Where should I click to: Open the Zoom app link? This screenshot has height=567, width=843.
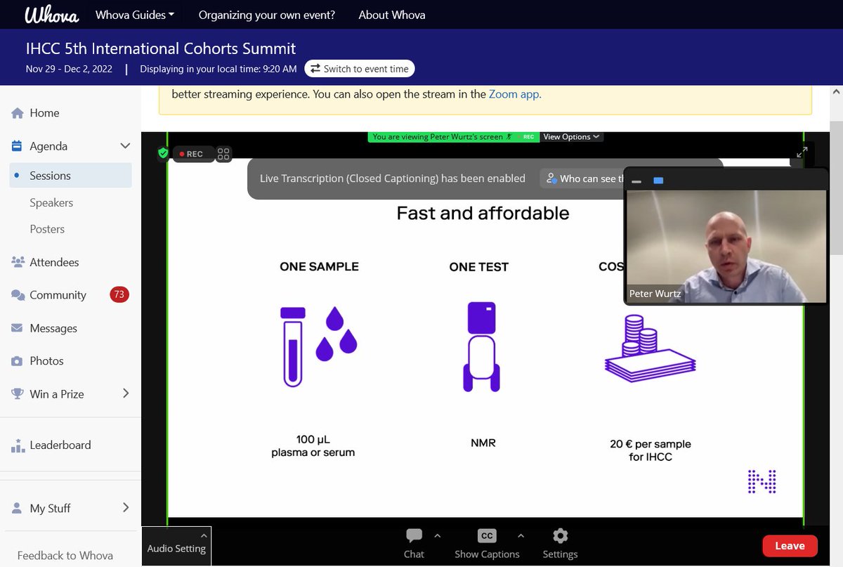(x=515, y=93)
